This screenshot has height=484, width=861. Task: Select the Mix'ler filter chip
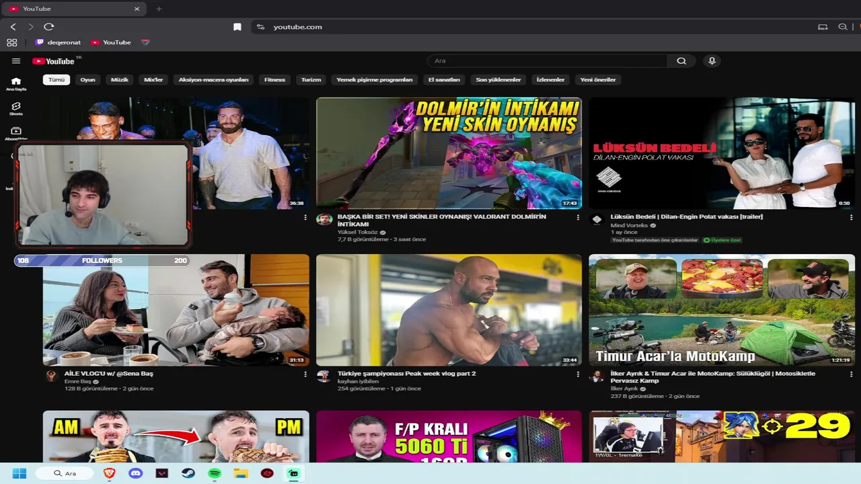153,79
